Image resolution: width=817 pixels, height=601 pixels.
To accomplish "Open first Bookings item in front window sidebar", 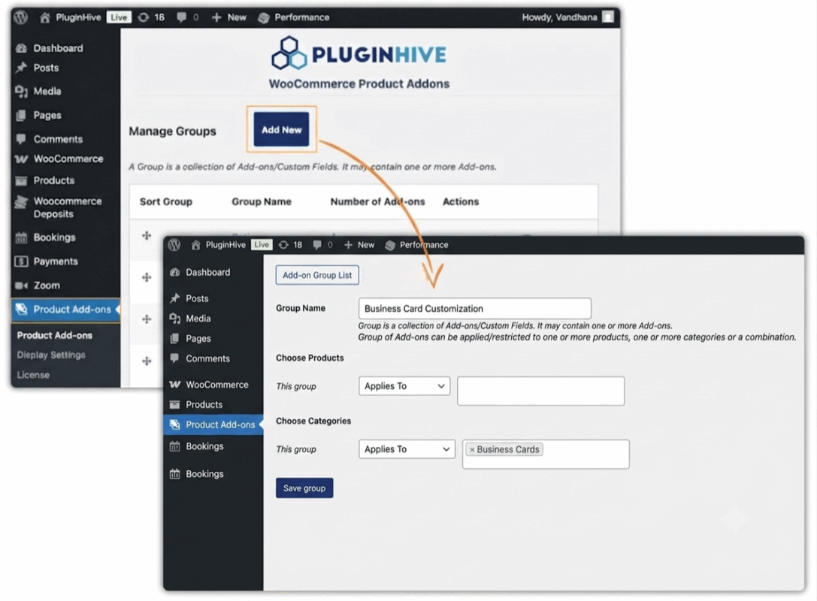I will point(204,446).
